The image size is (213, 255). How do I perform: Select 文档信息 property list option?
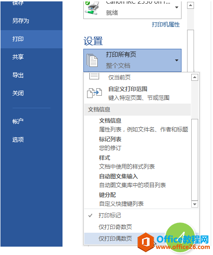138,125
